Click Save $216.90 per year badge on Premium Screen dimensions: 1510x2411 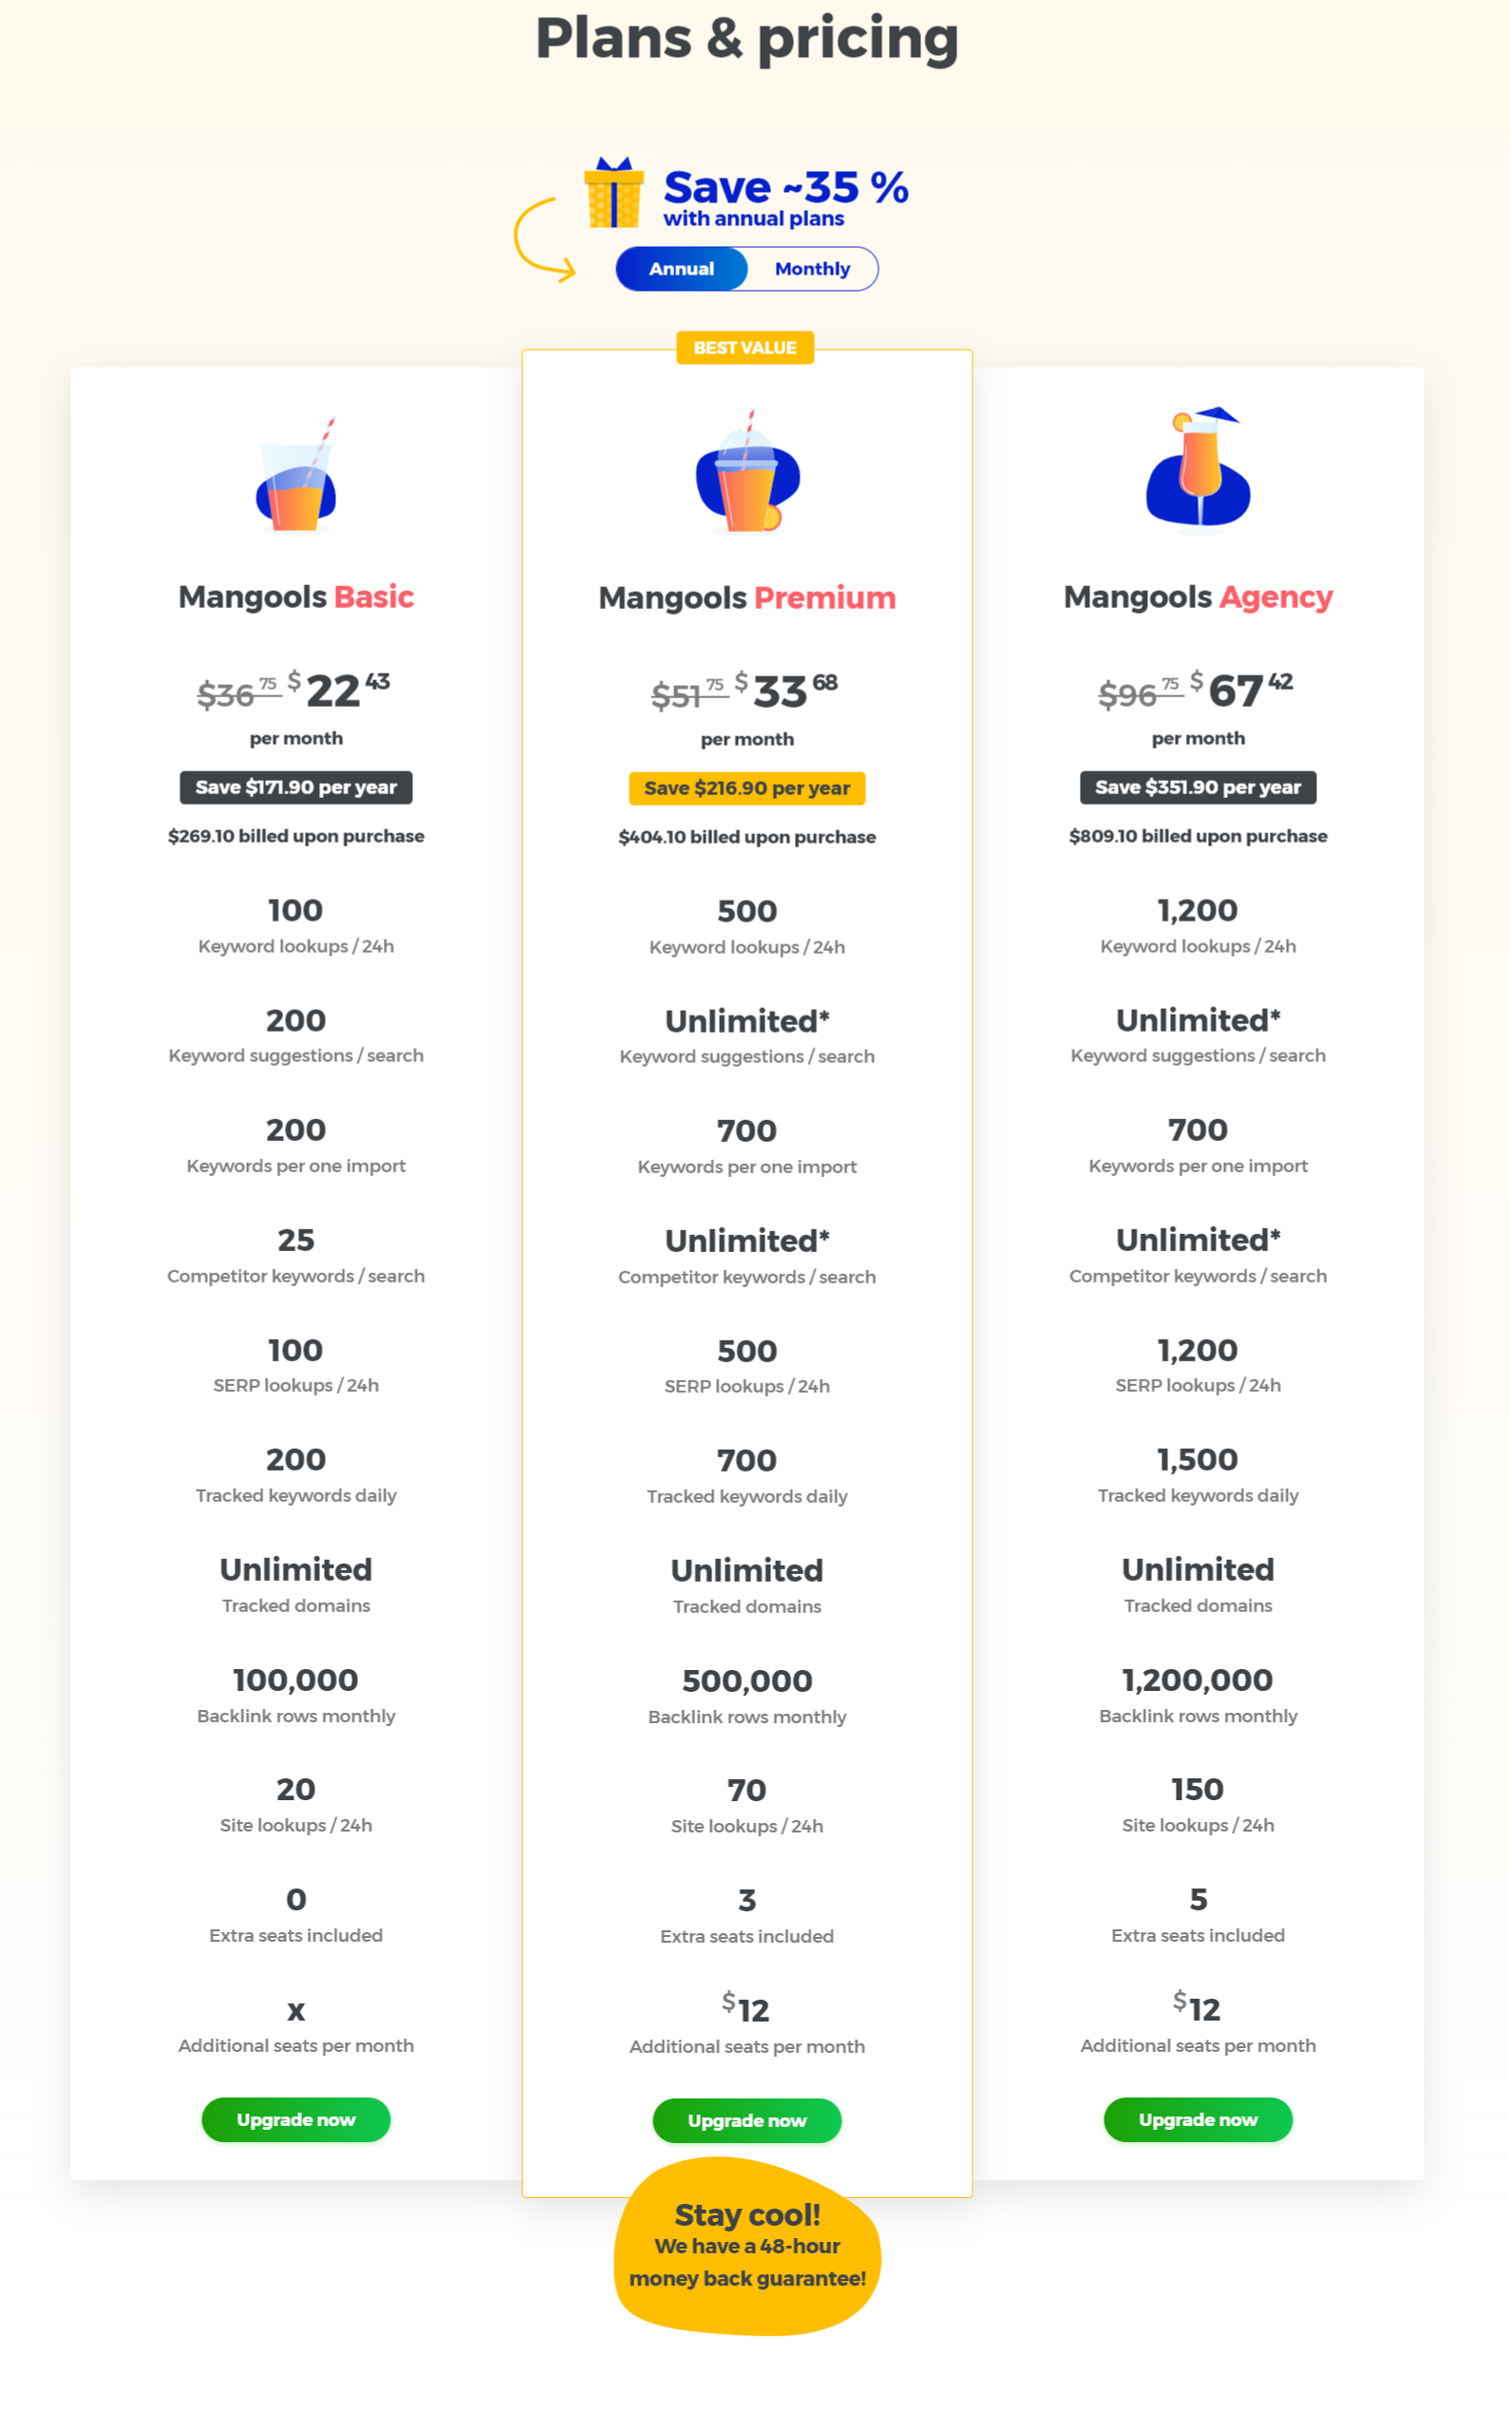(x=746, y=788)
